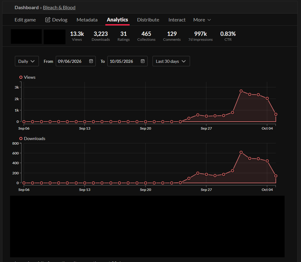Image resolution: width=301 pixels, height=262 pixels.
Task: Click Sep 27 data point on Views chart
Action: point(206,116)
